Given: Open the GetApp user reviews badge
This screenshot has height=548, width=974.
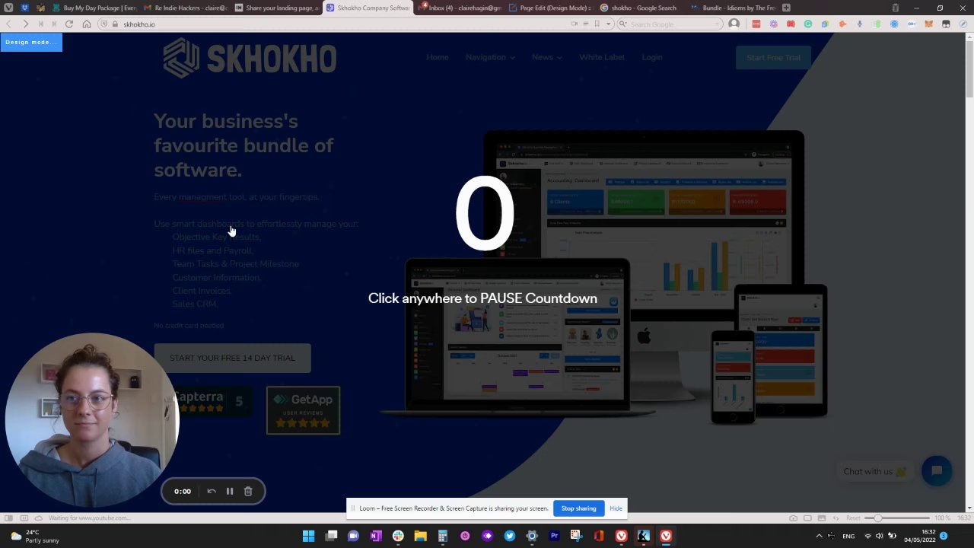Looking at the screenshot, I should [x=303, y=410].
